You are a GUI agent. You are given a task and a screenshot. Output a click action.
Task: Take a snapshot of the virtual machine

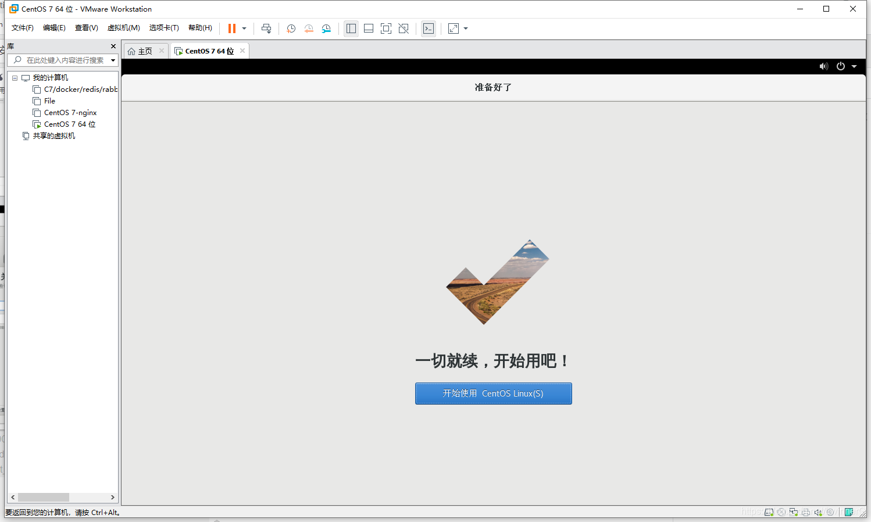[291, 28]
